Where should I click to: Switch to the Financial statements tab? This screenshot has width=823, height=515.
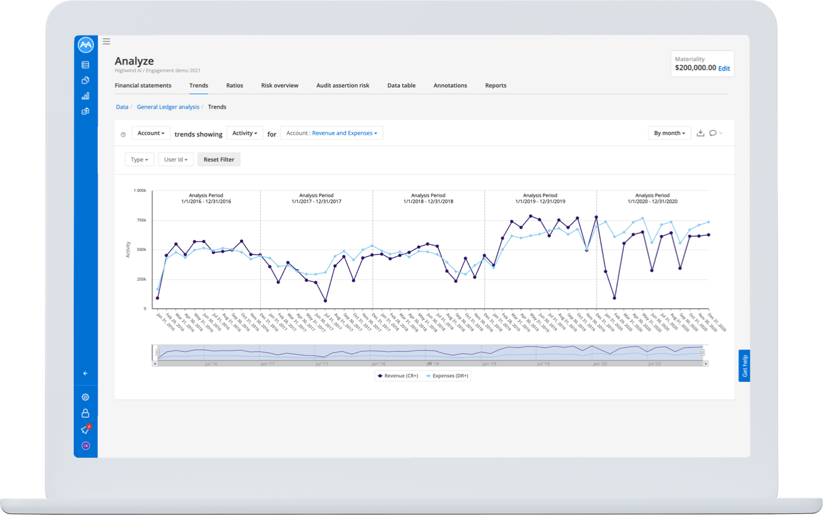point(143,86)
